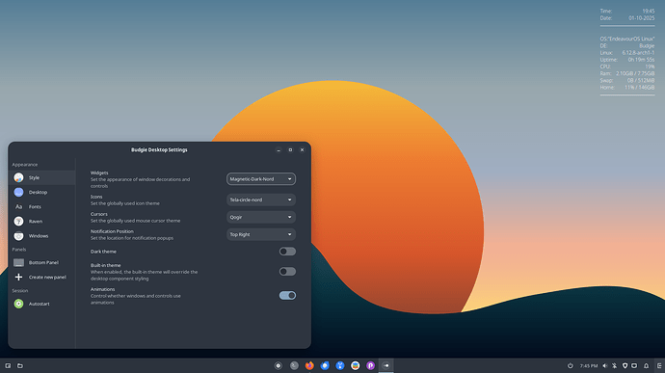Open the Cursors theme dropdown
665x373 pixels.
(x=261, y=217)
